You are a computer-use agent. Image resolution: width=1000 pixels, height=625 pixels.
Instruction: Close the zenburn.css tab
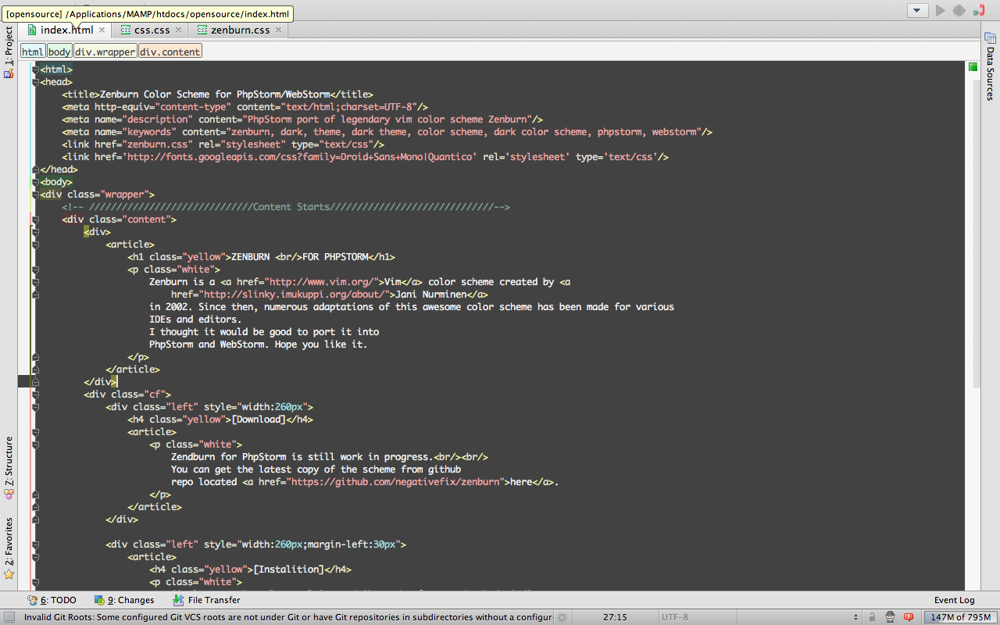coord(277,30)
